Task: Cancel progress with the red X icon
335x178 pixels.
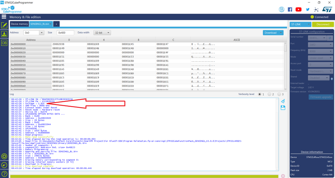Action: coord(283,176)
